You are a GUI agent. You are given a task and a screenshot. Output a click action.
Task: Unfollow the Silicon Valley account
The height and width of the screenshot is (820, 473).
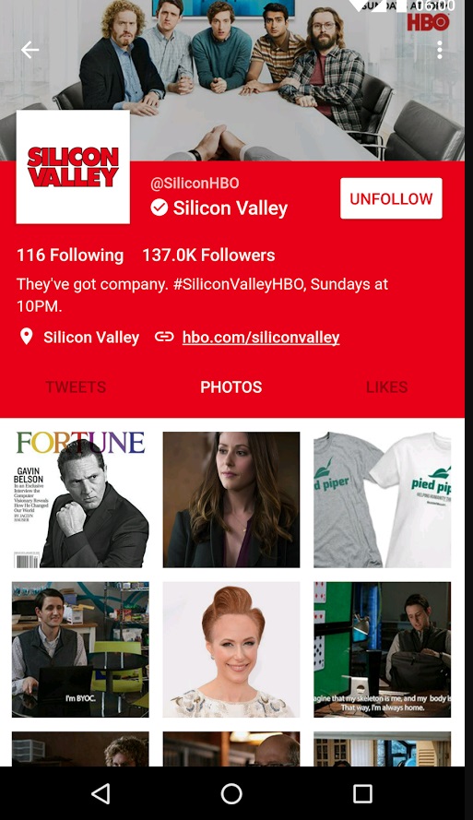(391, 198)
